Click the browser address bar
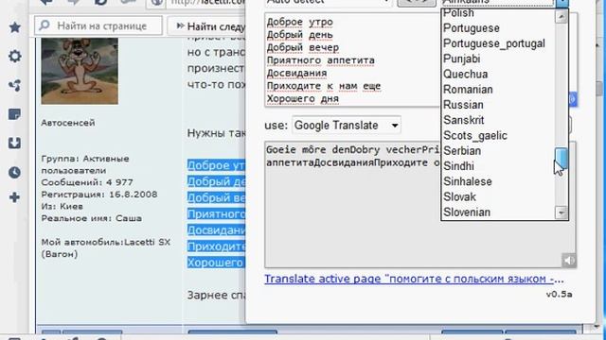Viewport: 606px width, 340px height. click(206, 2)
